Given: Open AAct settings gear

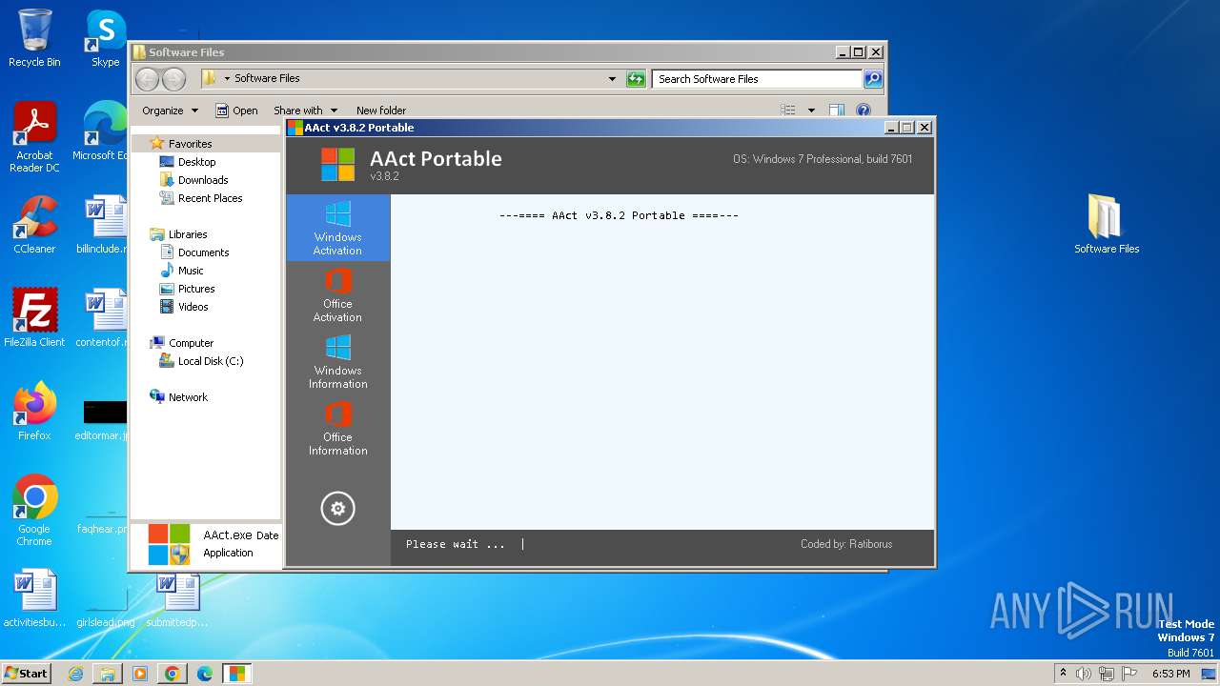Looking at the screenshot, I should 337,509.
